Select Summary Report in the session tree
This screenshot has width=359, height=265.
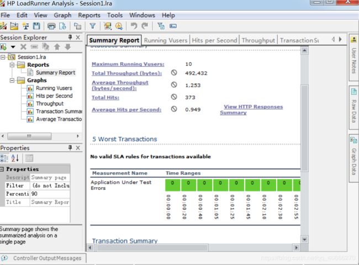55,72
